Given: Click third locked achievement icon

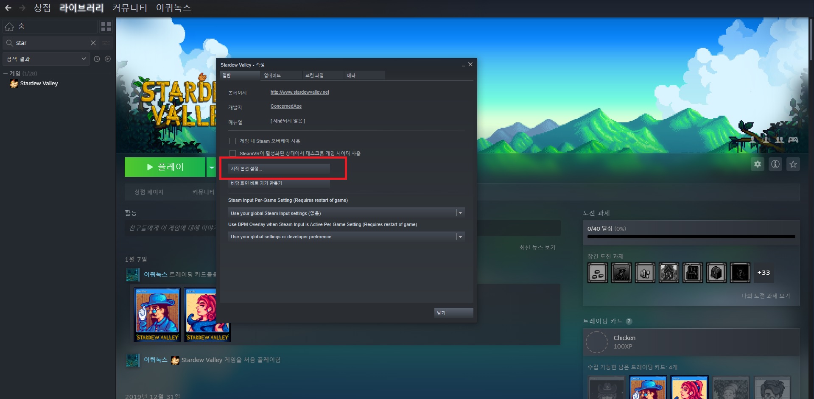Looking at the screenshot, I should click(645, 273).
